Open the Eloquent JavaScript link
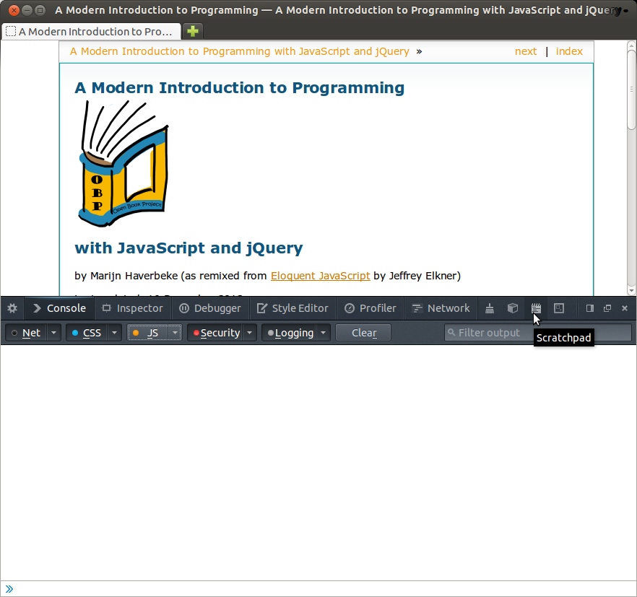Image resolution: width=637 pixels, height=597 pixels. [320, 276]
